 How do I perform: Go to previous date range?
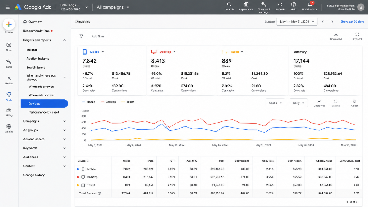click(323, 22)
